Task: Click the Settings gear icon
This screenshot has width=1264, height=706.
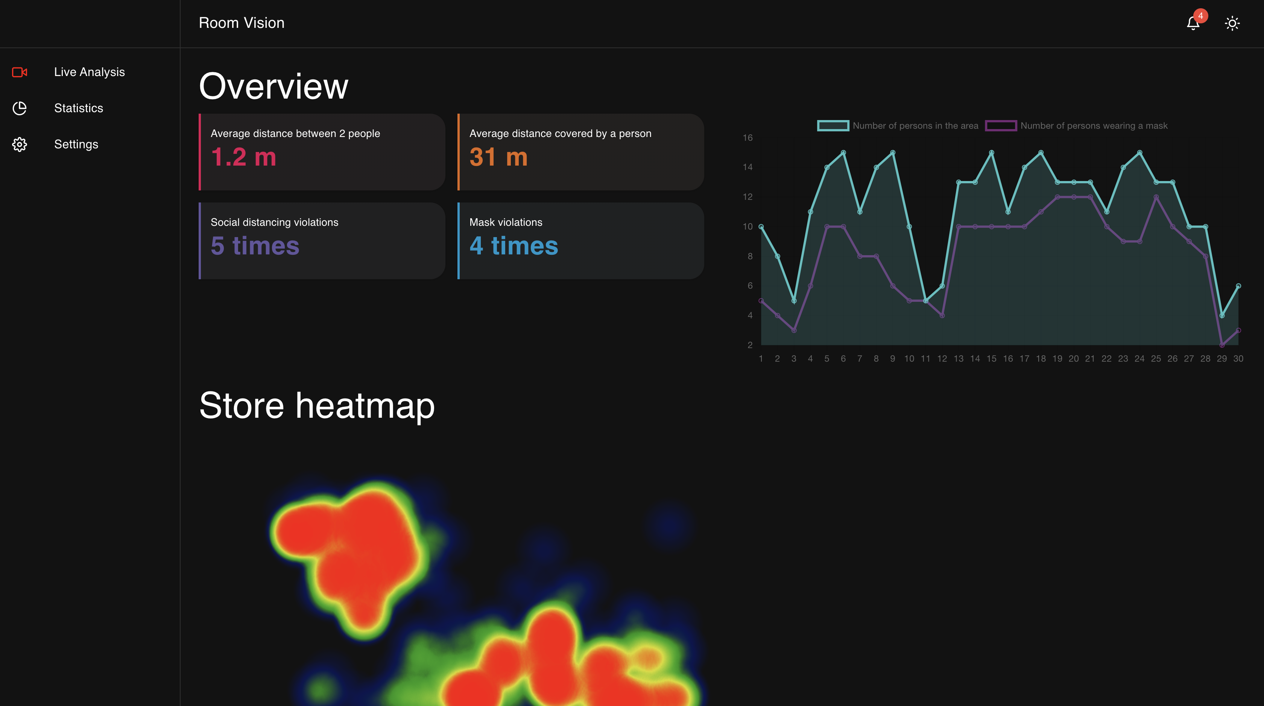Action: 20,145
